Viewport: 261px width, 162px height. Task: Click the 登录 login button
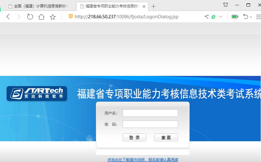tap(134, 138)
